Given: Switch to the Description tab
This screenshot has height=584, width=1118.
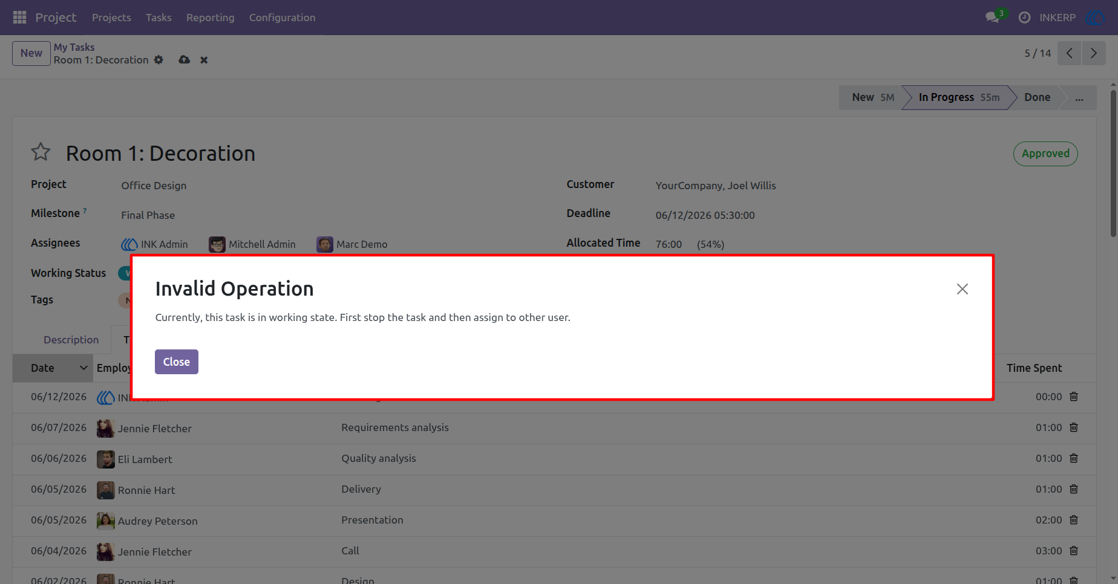Looking at the screenshot, I should click(x=71, y=340).
